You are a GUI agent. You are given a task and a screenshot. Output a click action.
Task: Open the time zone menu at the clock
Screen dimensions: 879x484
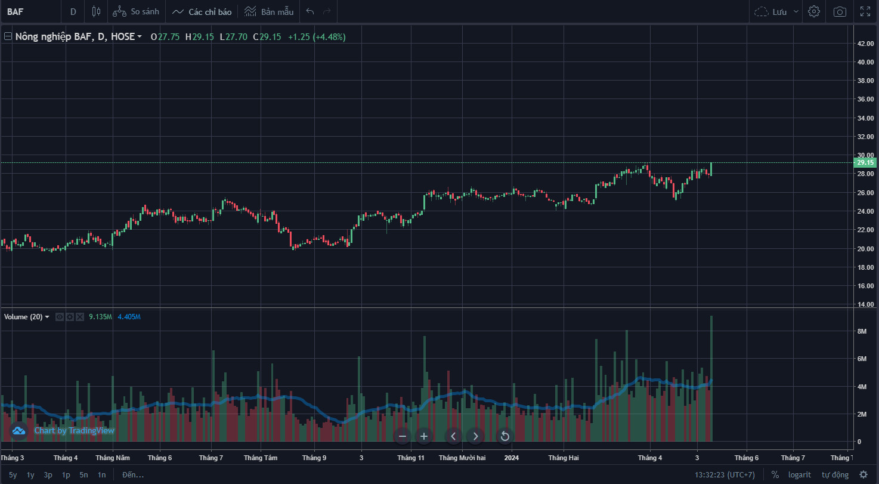pos(725,474)
